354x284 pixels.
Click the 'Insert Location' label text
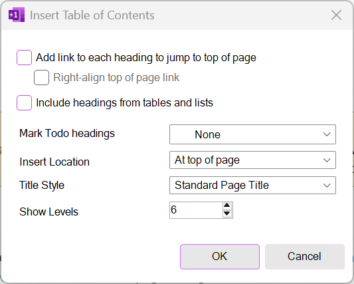pos(54,162)
